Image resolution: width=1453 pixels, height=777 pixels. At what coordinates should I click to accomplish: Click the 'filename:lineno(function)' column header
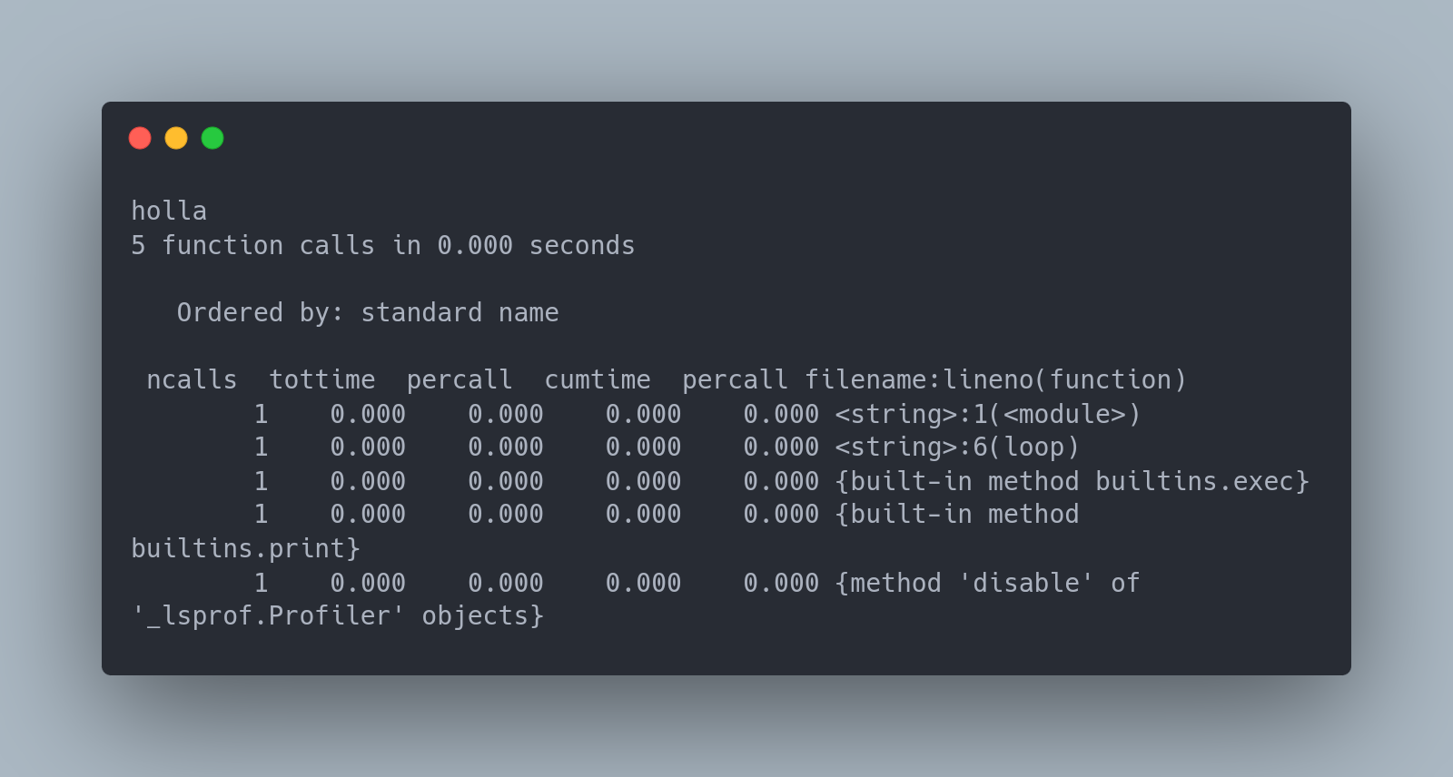tap(995, 379)
